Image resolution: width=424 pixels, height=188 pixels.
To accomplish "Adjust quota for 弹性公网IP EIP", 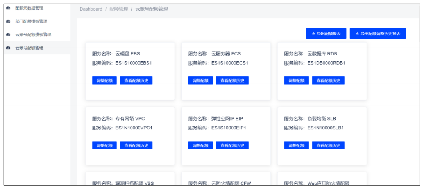I will coord(200,145).
